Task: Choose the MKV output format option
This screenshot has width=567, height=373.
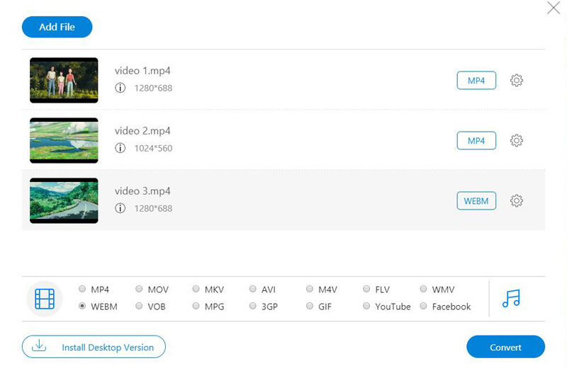Action: point(196,289)
